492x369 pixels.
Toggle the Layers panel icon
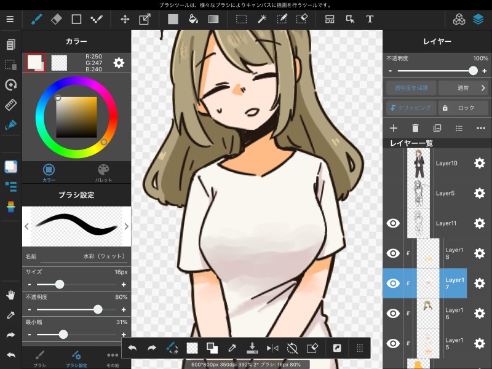click(478, 19)
